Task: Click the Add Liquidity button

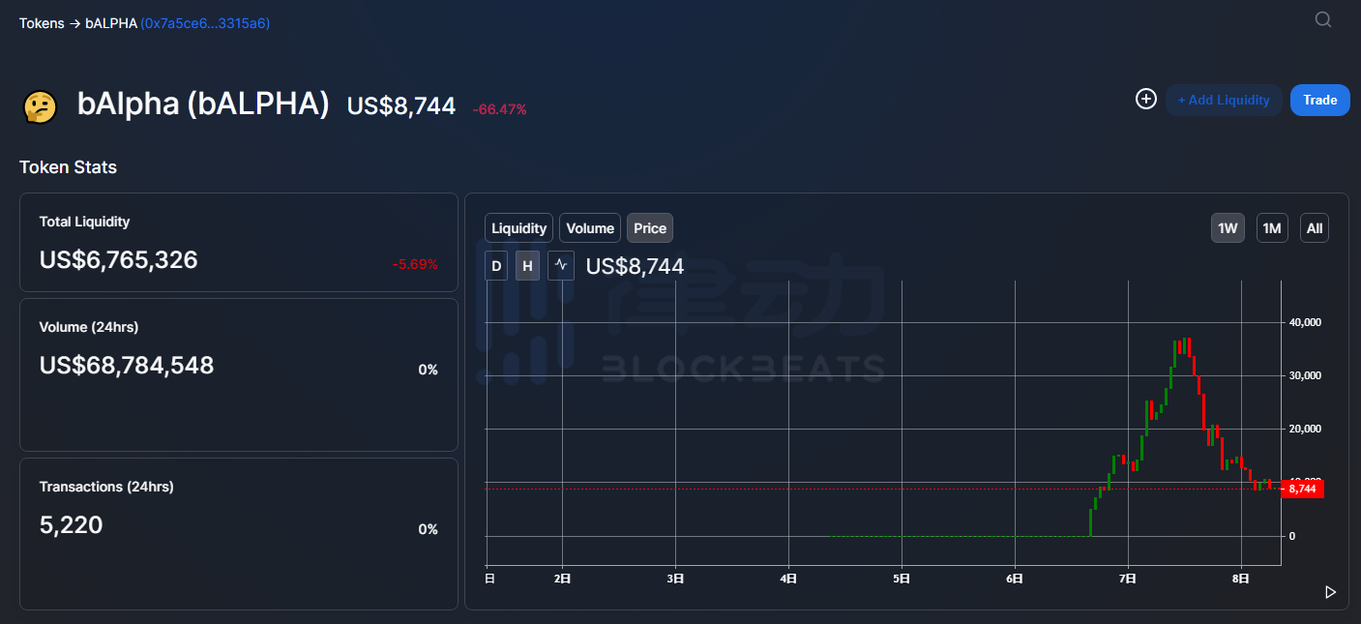Action: (1224, 100)
